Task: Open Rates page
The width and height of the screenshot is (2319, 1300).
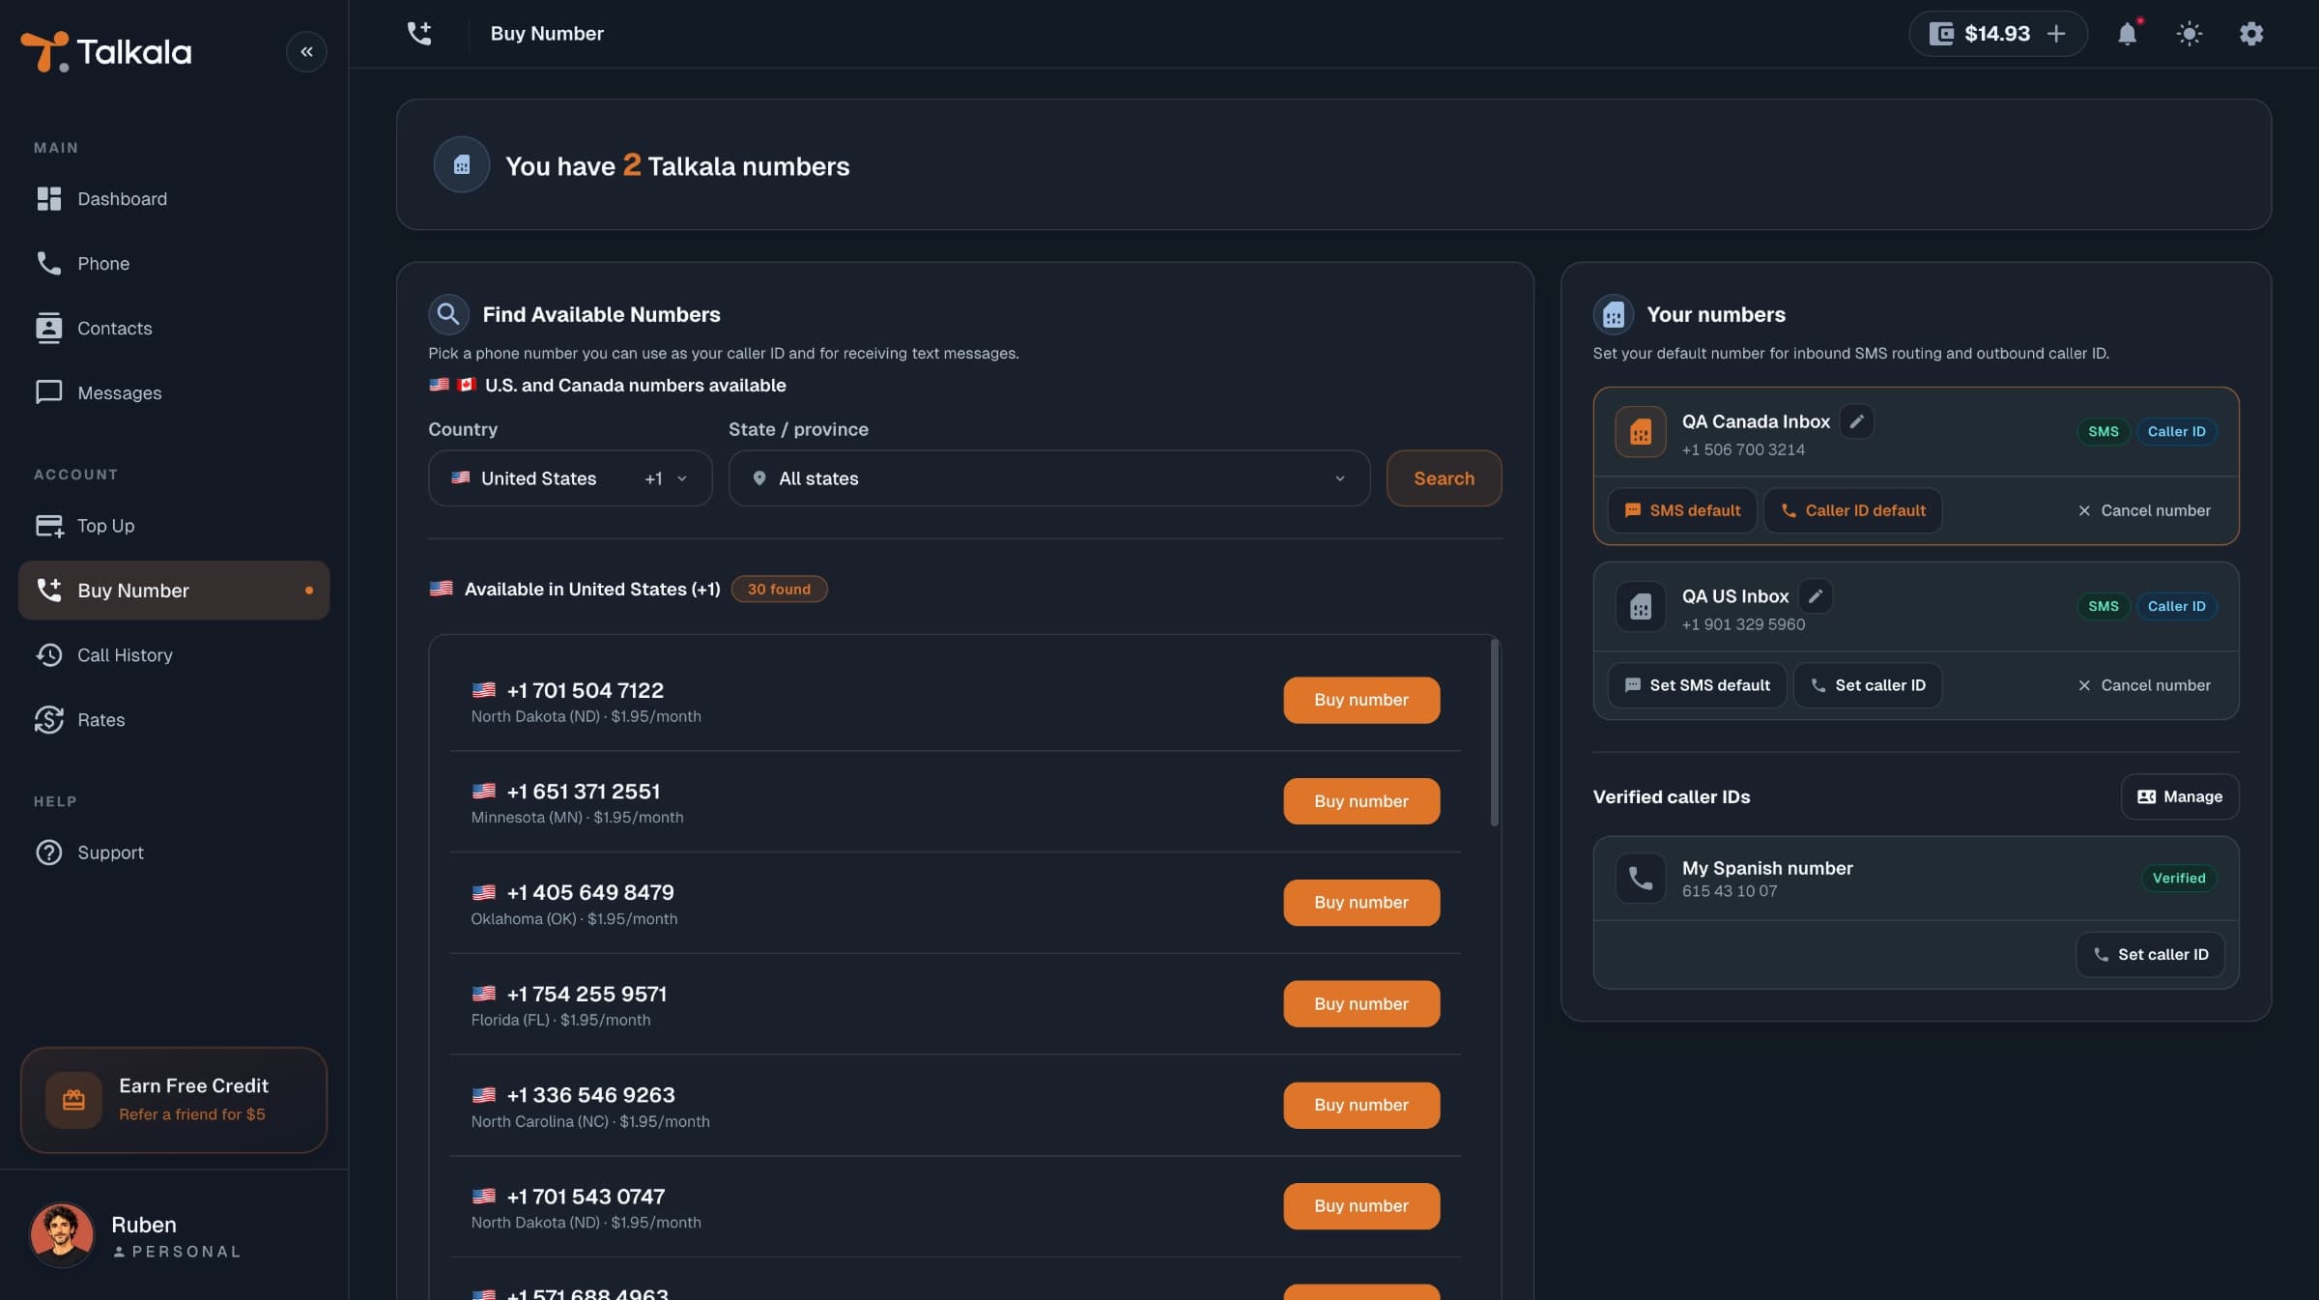Action: (174, 719)
